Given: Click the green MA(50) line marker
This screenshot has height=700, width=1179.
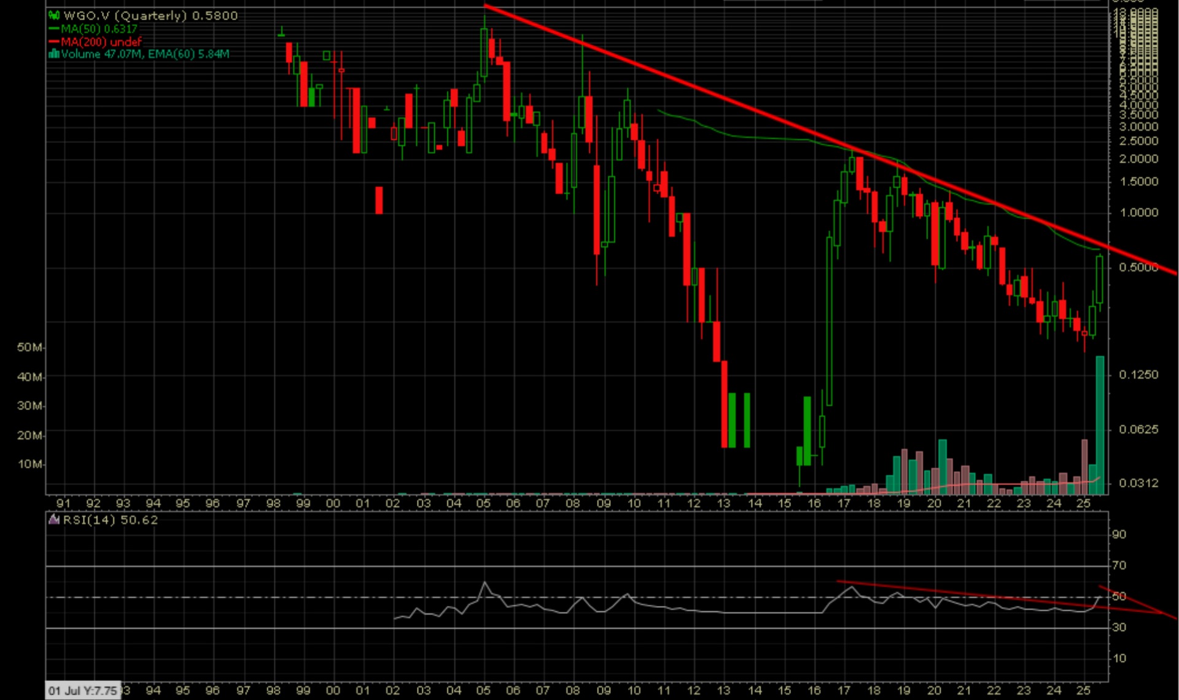Looking at the screenshot, I should click(53, 29).
